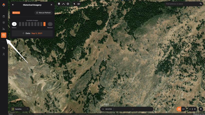Zoom out with the minus button
Viewport: 205px width, 115px height.
[190, 109]
